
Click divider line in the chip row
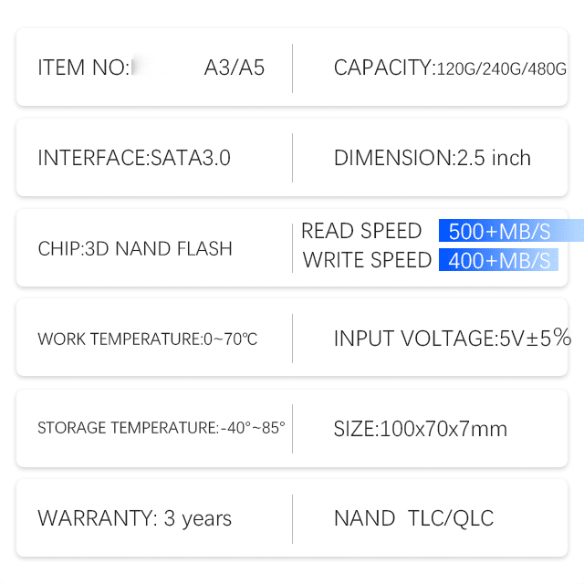292,248
